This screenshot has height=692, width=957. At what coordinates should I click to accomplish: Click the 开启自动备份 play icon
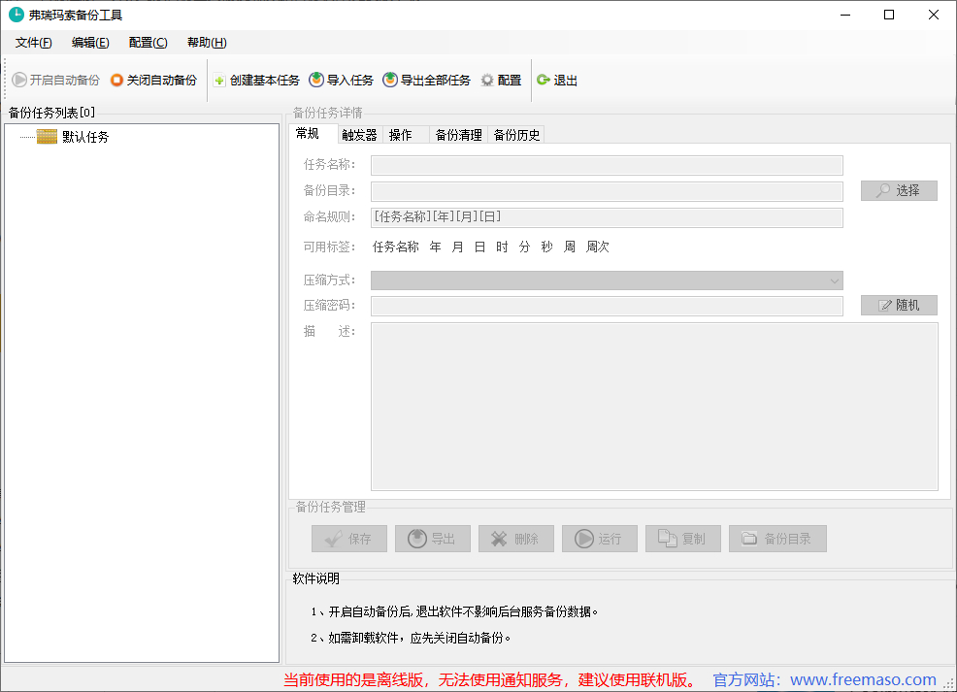(18, 80)
